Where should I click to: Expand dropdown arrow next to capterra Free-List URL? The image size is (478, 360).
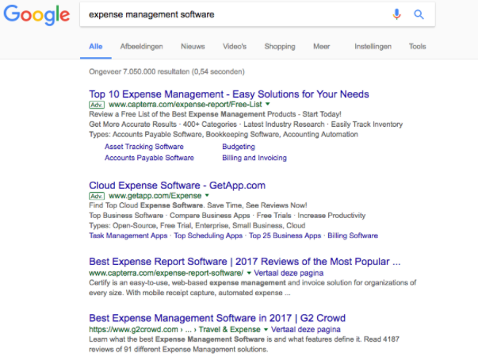click(x=268, y=104)
